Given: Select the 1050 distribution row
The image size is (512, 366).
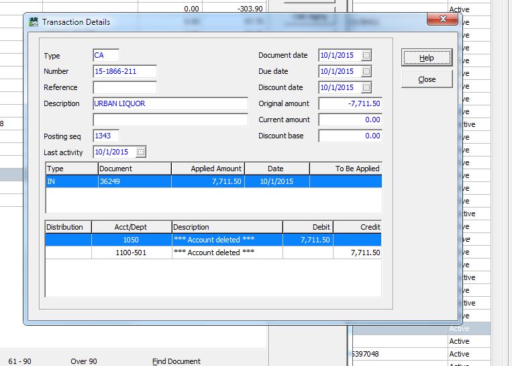Looking at the screenshot, I should point(213,240).
